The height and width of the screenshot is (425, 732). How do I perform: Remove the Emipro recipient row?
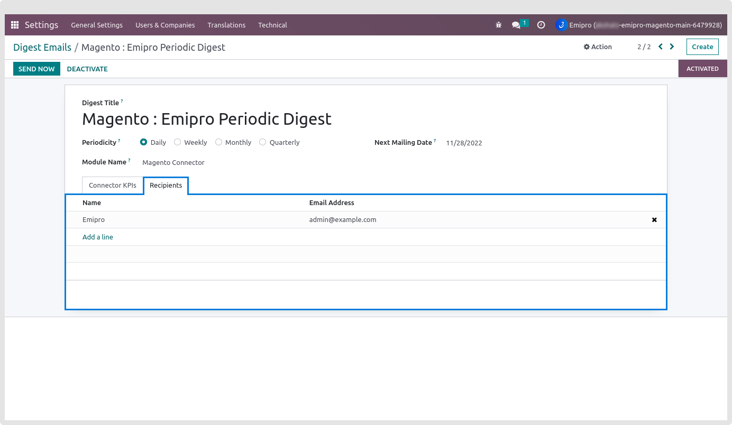tap(654, 220)
